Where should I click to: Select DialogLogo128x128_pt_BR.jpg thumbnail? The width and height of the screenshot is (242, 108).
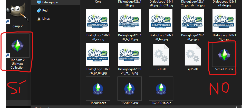click(x=98, y=55)
